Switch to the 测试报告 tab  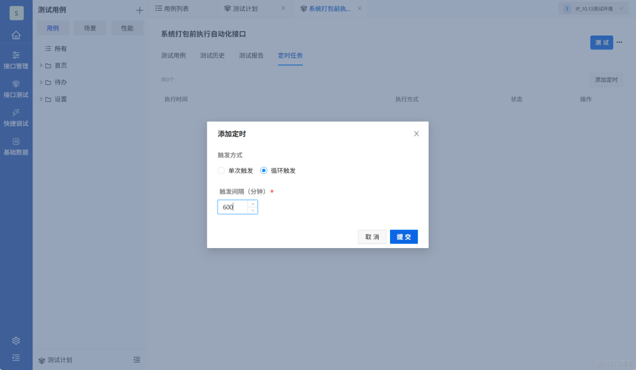(251, 55)
